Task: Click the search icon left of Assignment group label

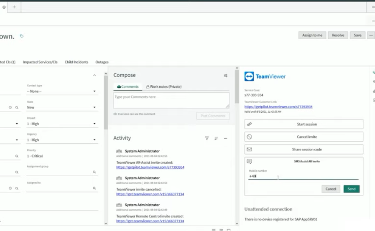Action: point(17,172)
